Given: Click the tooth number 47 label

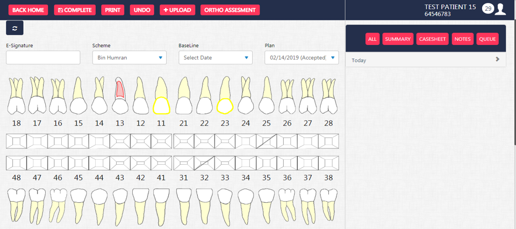Looking at the screenshot, I should click(37, 178).
